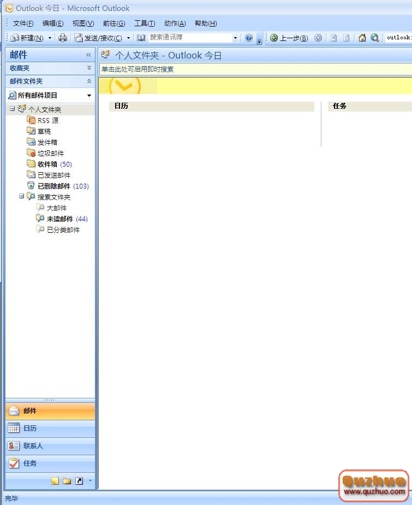Open the 编辑(E) menu
412x505 pixels.
[x=53, y=23]
